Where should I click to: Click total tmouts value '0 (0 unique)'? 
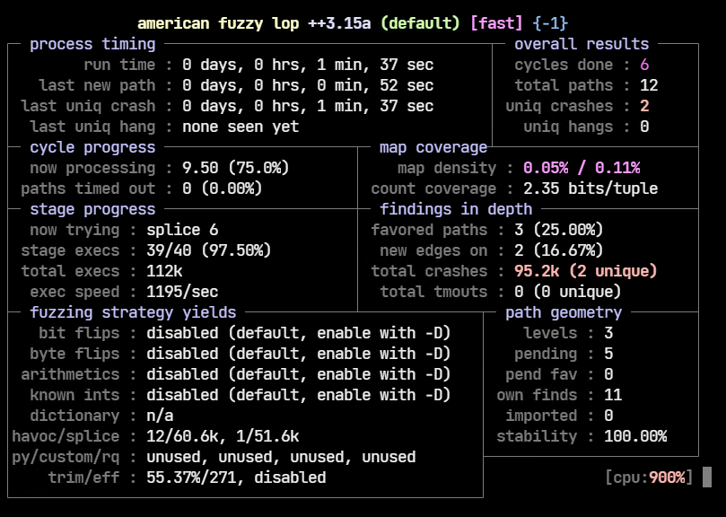point(568,292)
